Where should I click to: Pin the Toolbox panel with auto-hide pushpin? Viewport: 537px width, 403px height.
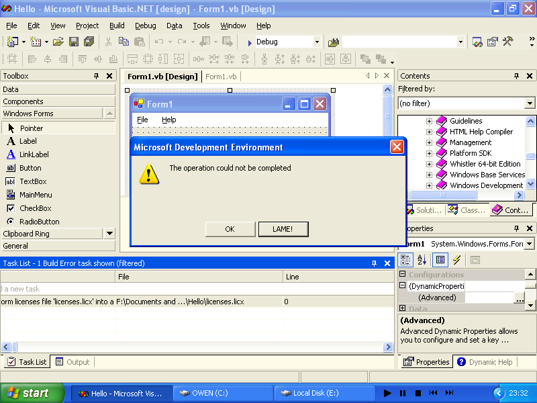(96, 76)
